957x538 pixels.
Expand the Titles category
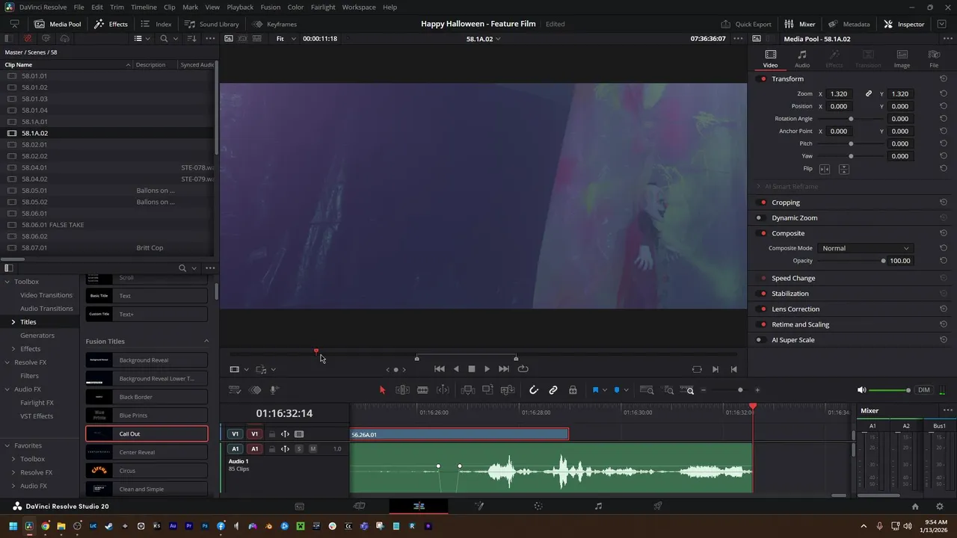click(x=13, y=322)
